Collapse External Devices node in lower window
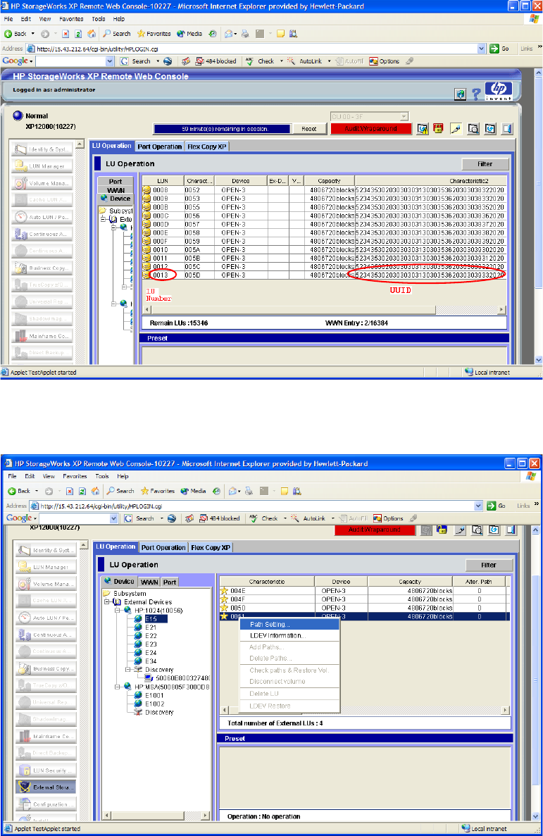Screen dimensions: 543x836 point(106,602)
